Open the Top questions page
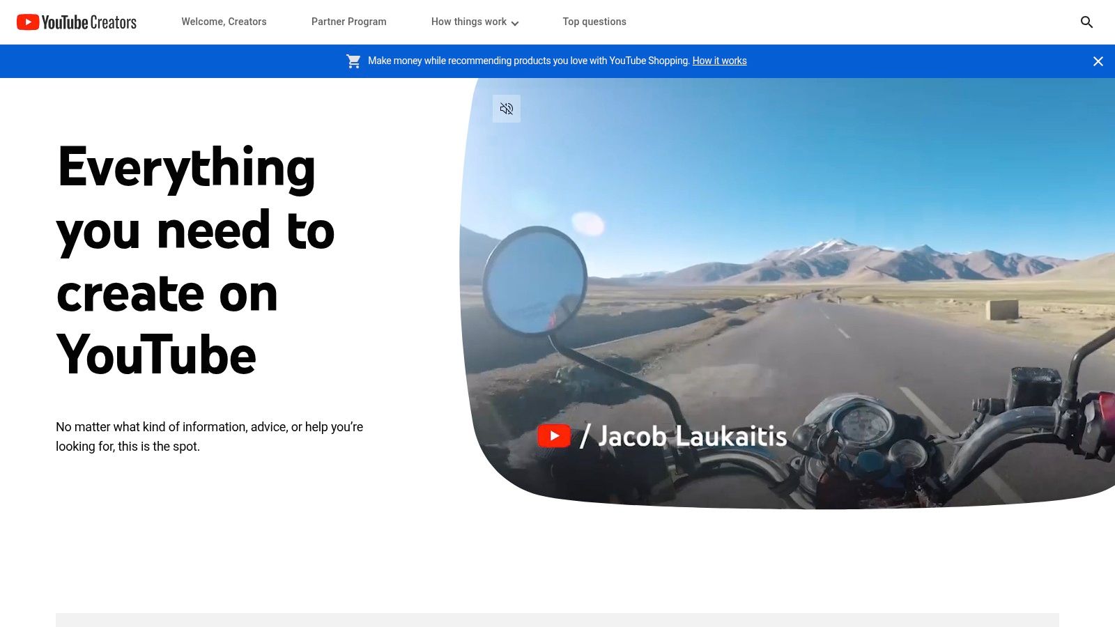The width and height of the screenshot is (1115, 627). (594, 22)
